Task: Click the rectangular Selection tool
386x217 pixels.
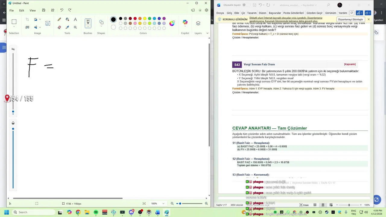Action: point(14,22)
